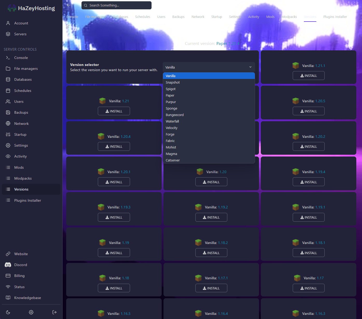Choose Purpur from the version list
The width and height of the screenshot is (362, 319).
[209, 102]
